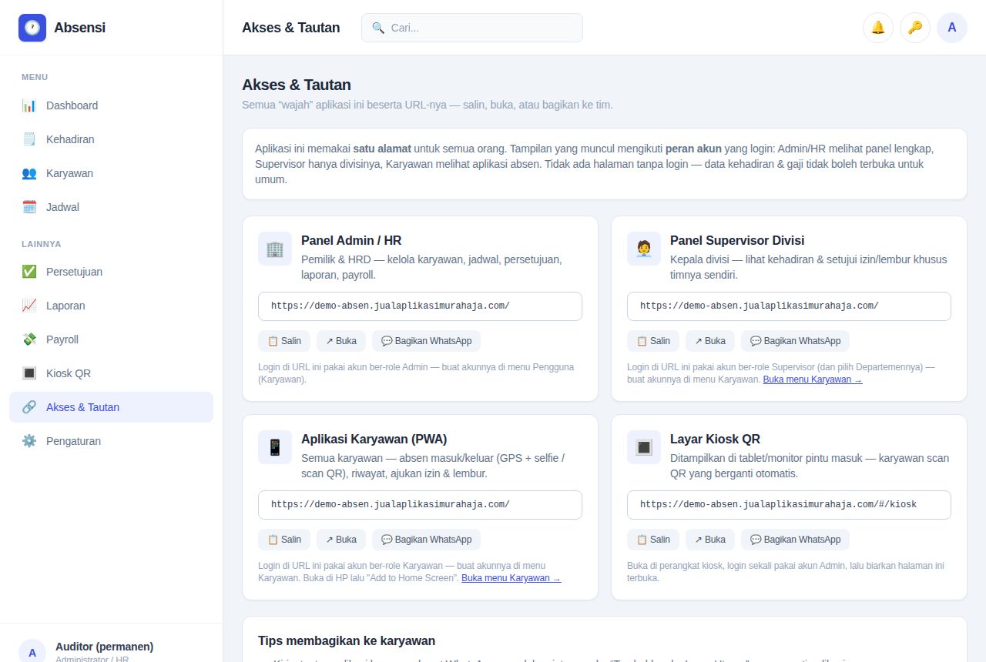
Task: Click the Absensi clock logo
Action: point(32,28)
